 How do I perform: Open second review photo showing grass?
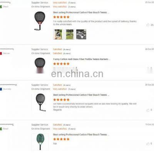click(70, 34)
